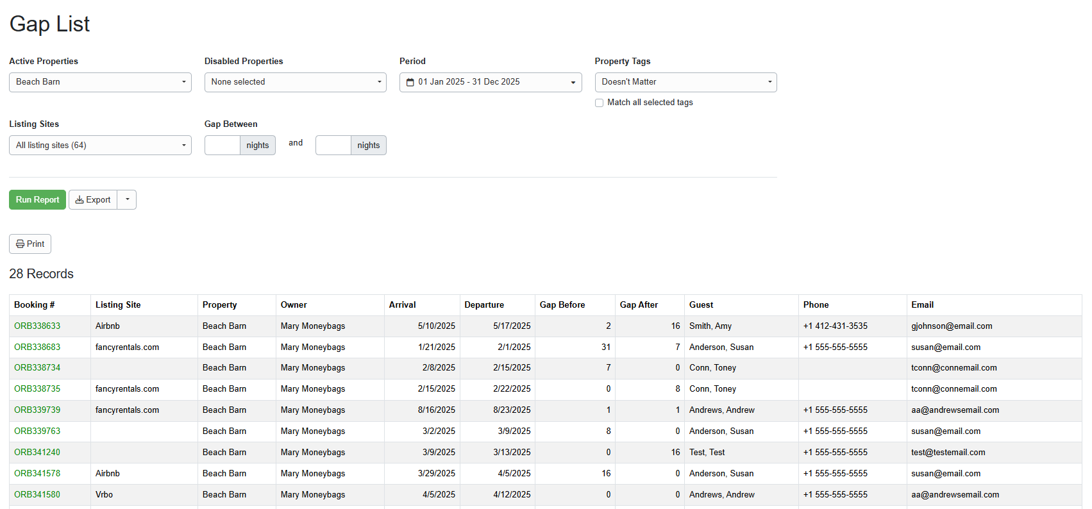The height and width of the screenshot is (509, 1092).
Task: Open booking ORB339763
Action: pyautogui.click(x=37, y=431)
